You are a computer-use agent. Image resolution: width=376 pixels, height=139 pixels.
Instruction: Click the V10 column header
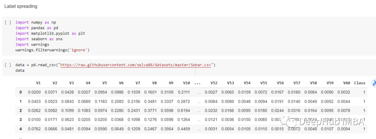(186, 83)
